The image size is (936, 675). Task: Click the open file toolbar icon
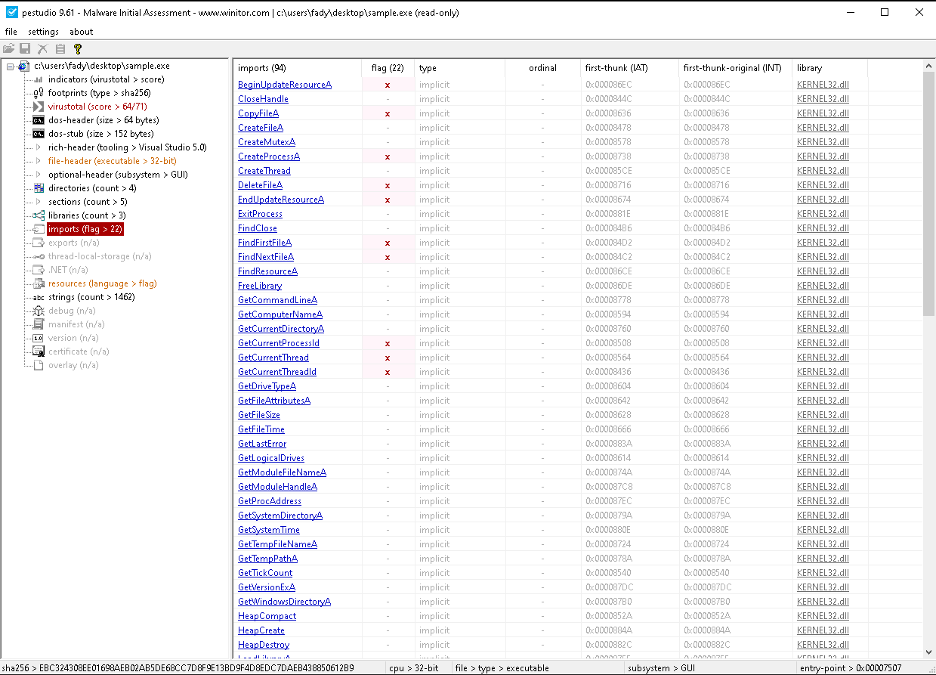click(8, 48)
